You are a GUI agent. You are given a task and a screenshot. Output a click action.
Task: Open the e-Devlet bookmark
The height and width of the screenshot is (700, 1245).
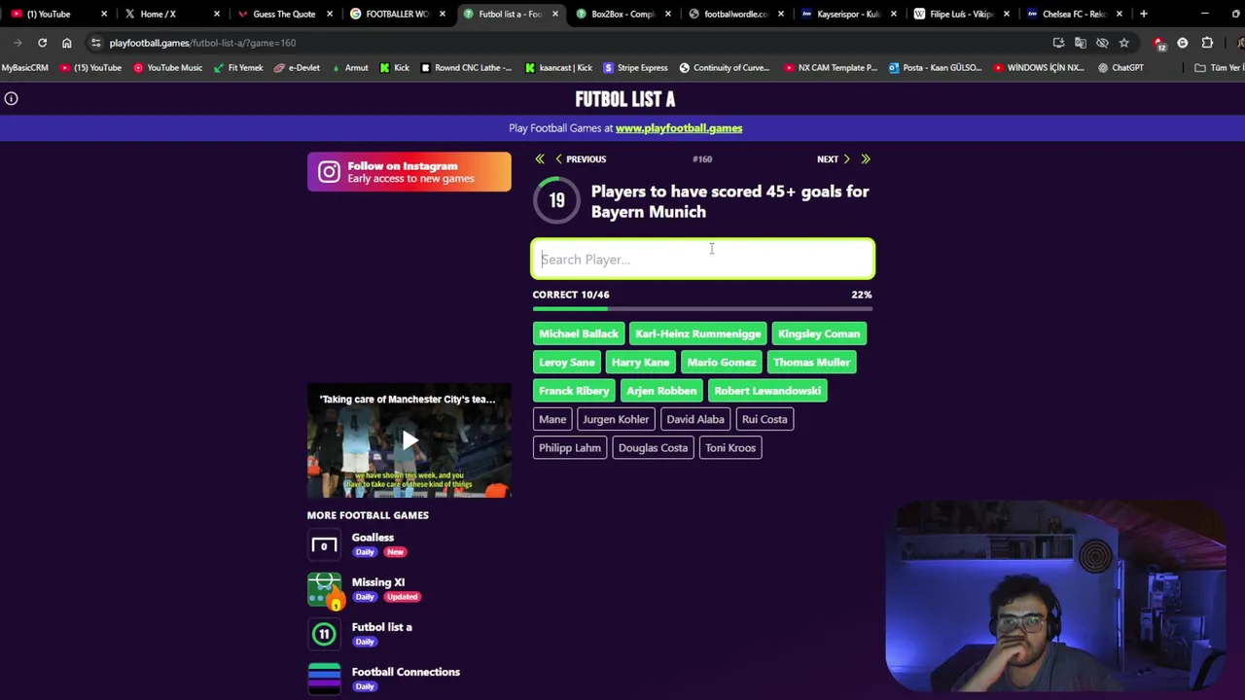(x=297, y=67)
